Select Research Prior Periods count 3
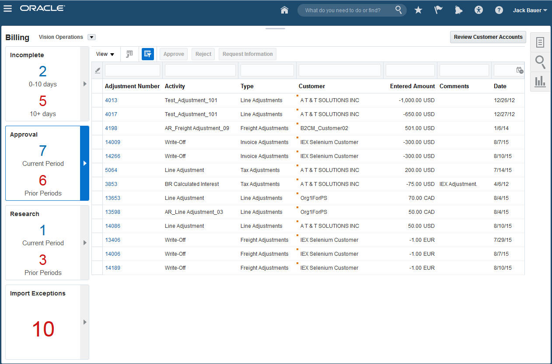 click(x=42, y=260)
